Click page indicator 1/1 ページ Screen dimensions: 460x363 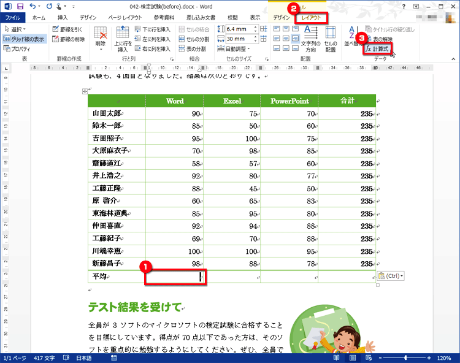(x=15, y=358)
